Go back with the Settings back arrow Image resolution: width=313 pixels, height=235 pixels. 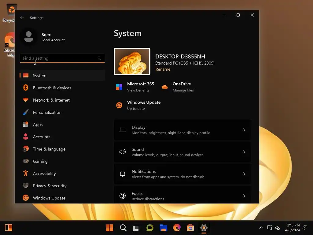pos(22,17)
